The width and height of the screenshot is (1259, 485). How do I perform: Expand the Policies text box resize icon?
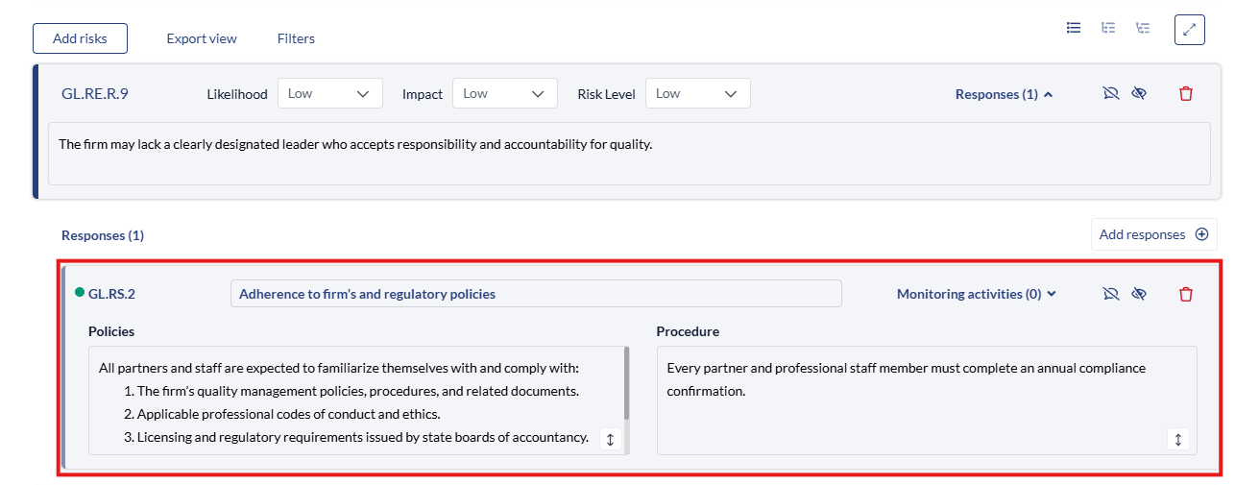pyautogui.click(x=610, y=439)
